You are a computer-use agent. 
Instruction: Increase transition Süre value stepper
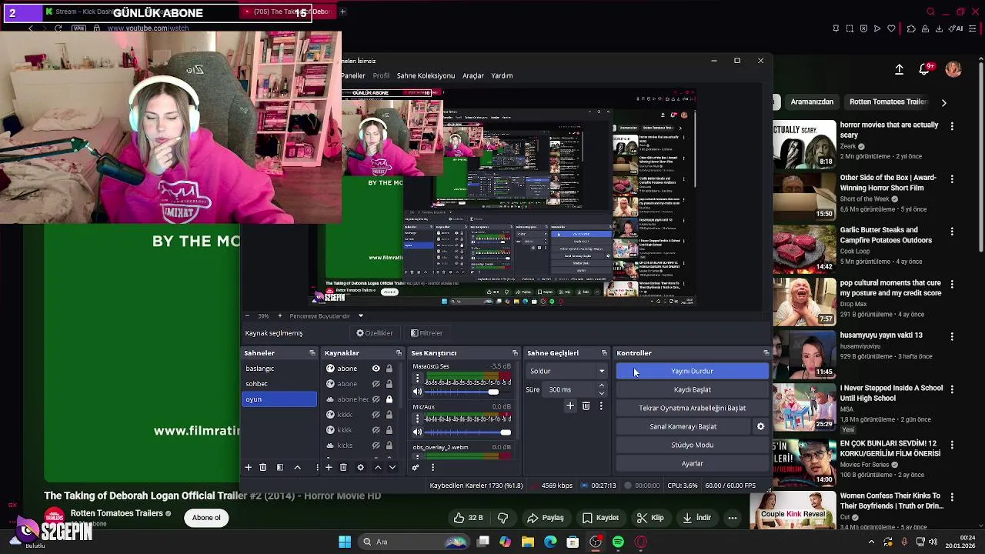(601, 385)
